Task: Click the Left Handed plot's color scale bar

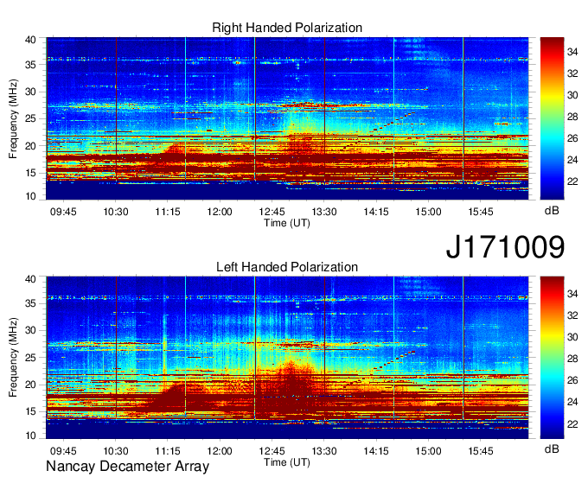Action: coord(552,358)
